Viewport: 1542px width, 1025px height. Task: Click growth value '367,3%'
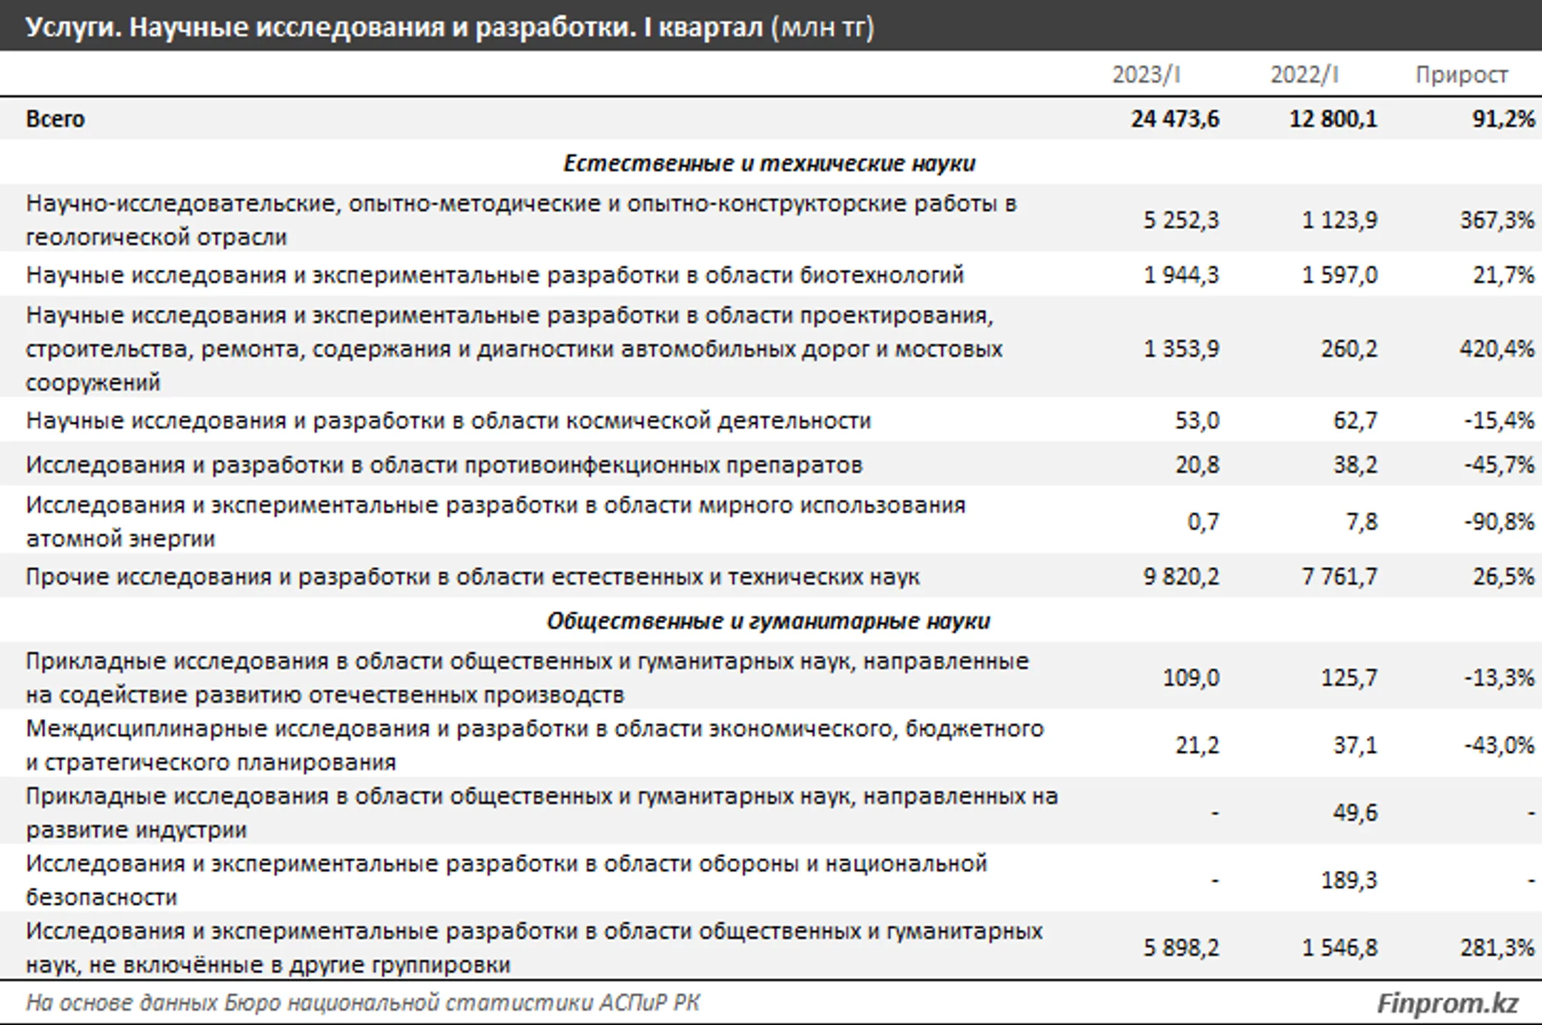point(1497,220)
